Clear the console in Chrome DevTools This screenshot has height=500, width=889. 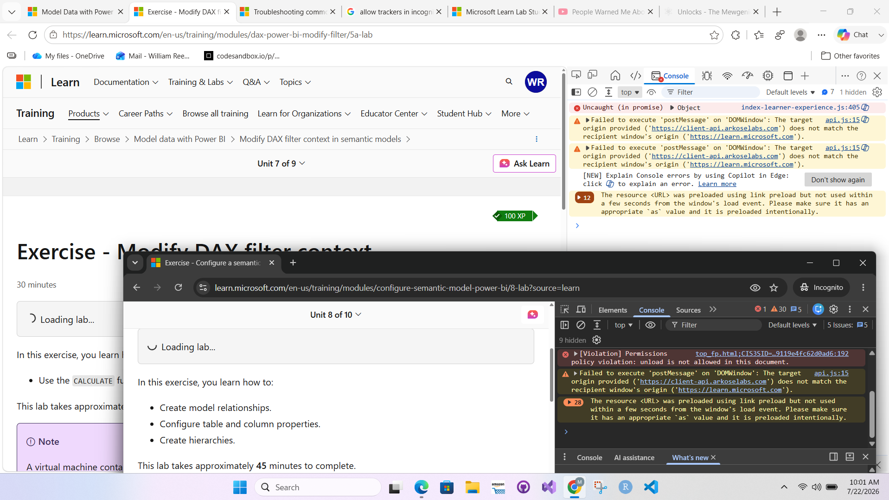click(x=581, y=325)
